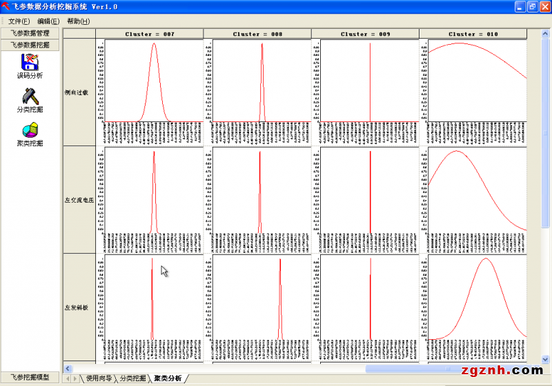552x386 pixels.
Task: Open the 帮助(H) menu
Action: click(78, 21)
